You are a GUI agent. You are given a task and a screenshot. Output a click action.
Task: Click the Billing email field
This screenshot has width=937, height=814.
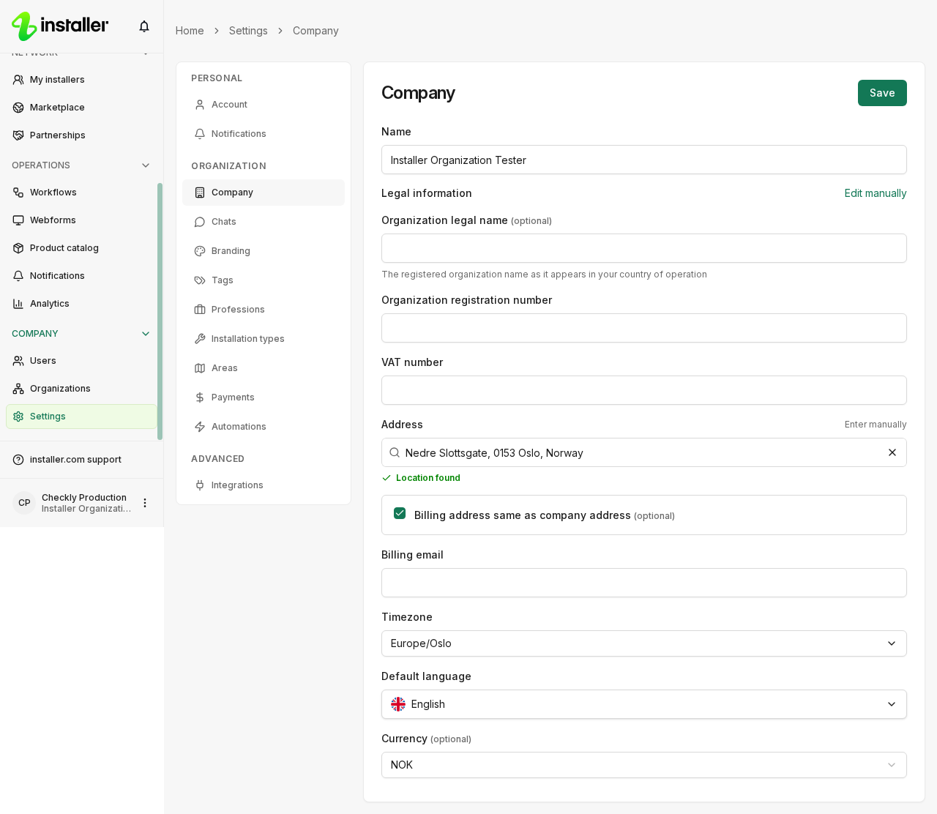(644, 583)
